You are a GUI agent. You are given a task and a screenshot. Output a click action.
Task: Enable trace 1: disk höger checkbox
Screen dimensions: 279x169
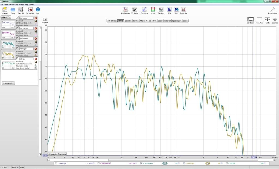click(56, 163)
